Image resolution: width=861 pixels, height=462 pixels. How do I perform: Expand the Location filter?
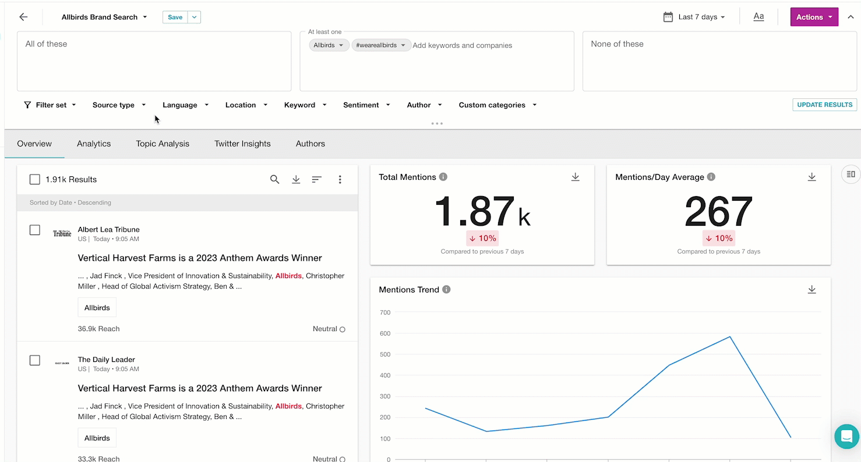pyautogui.click(x=246, y=105)
